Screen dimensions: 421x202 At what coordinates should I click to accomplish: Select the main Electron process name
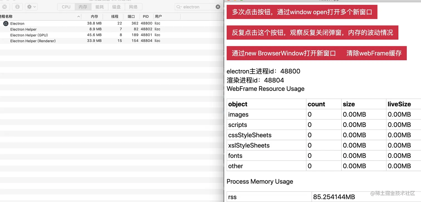coord(17,24)
